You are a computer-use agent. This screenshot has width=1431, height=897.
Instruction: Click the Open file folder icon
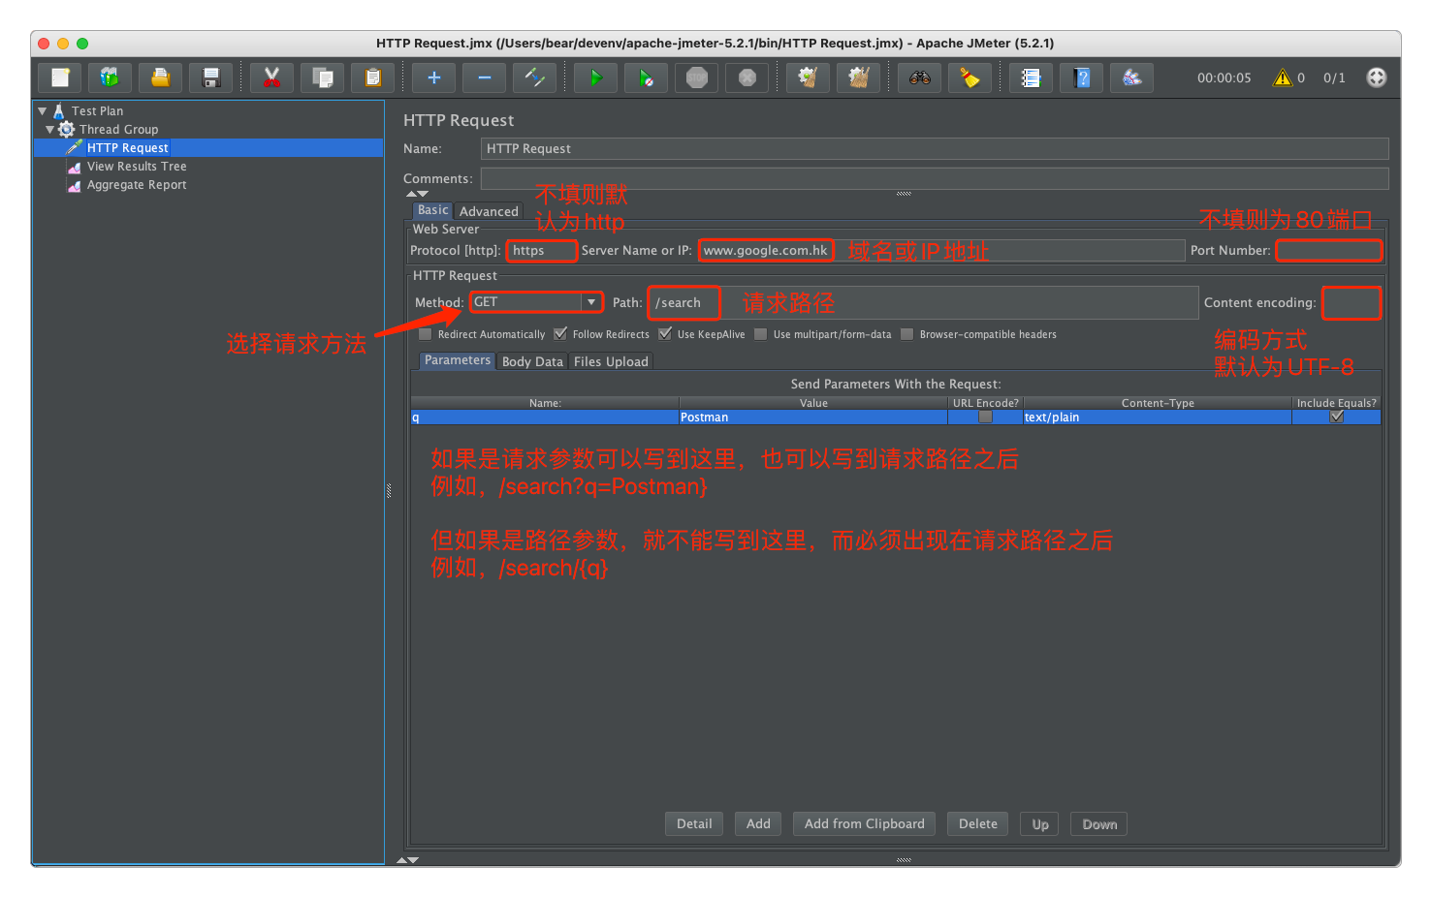[x=160, y=77]
